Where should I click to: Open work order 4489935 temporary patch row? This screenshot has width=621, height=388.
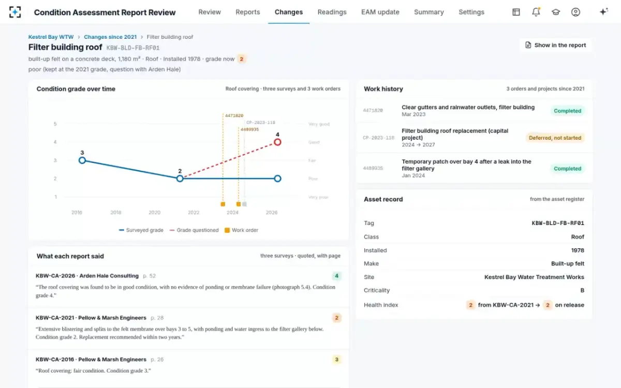pos(474,169)
